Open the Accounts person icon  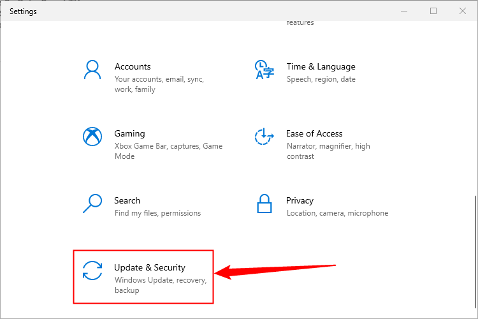click(92, 70)
